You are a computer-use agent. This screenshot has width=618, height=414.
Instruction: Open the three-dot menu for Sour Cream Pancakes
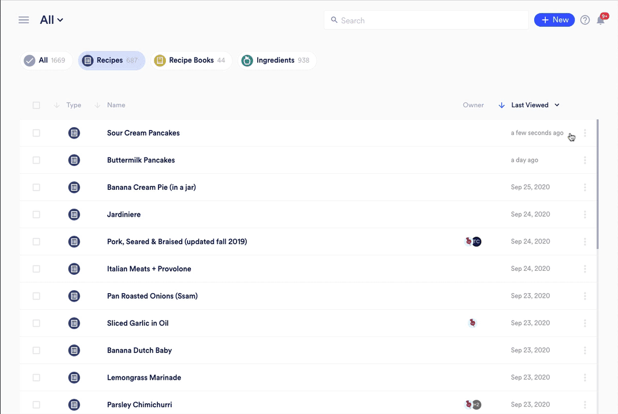pos(585,133)
